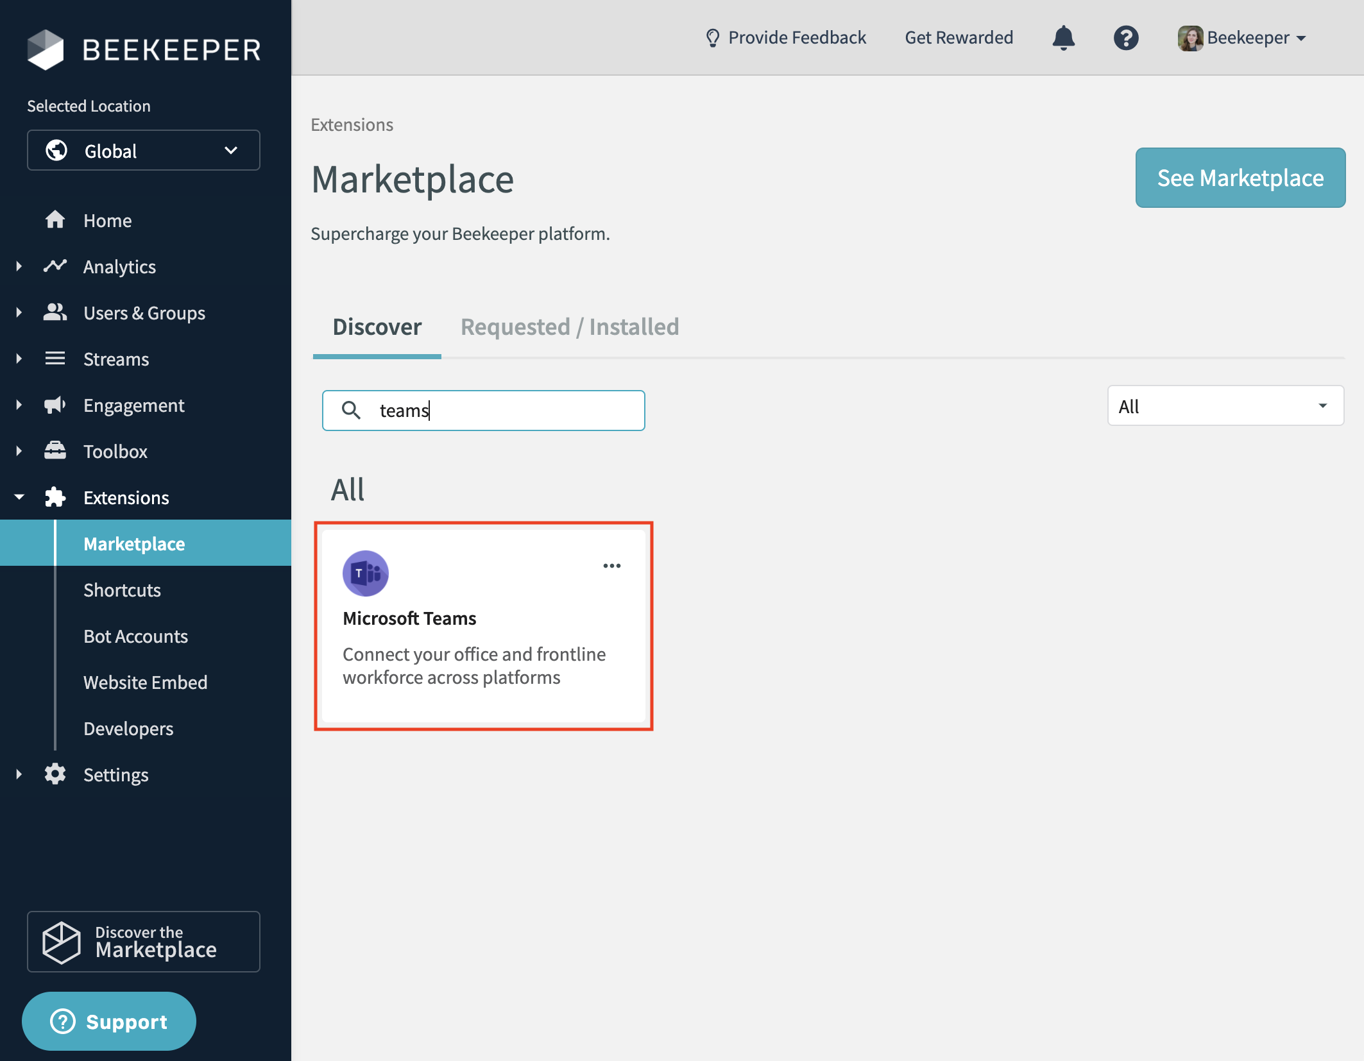The image size is (1364, 1061).
Task: Open the three-dot menu on the Microsoft Teams card
Action: [x=611, y=566]
